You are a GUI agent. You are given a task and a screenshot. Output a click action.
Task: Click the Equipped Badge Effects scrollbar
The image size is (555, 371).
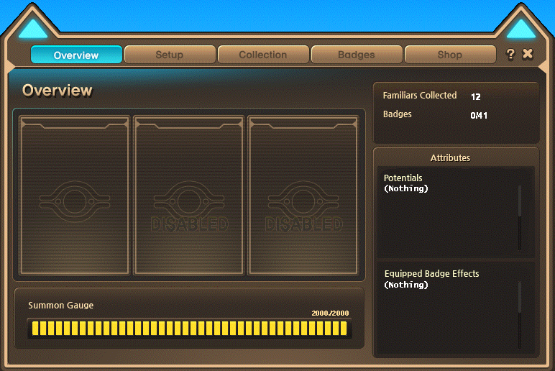520,314
